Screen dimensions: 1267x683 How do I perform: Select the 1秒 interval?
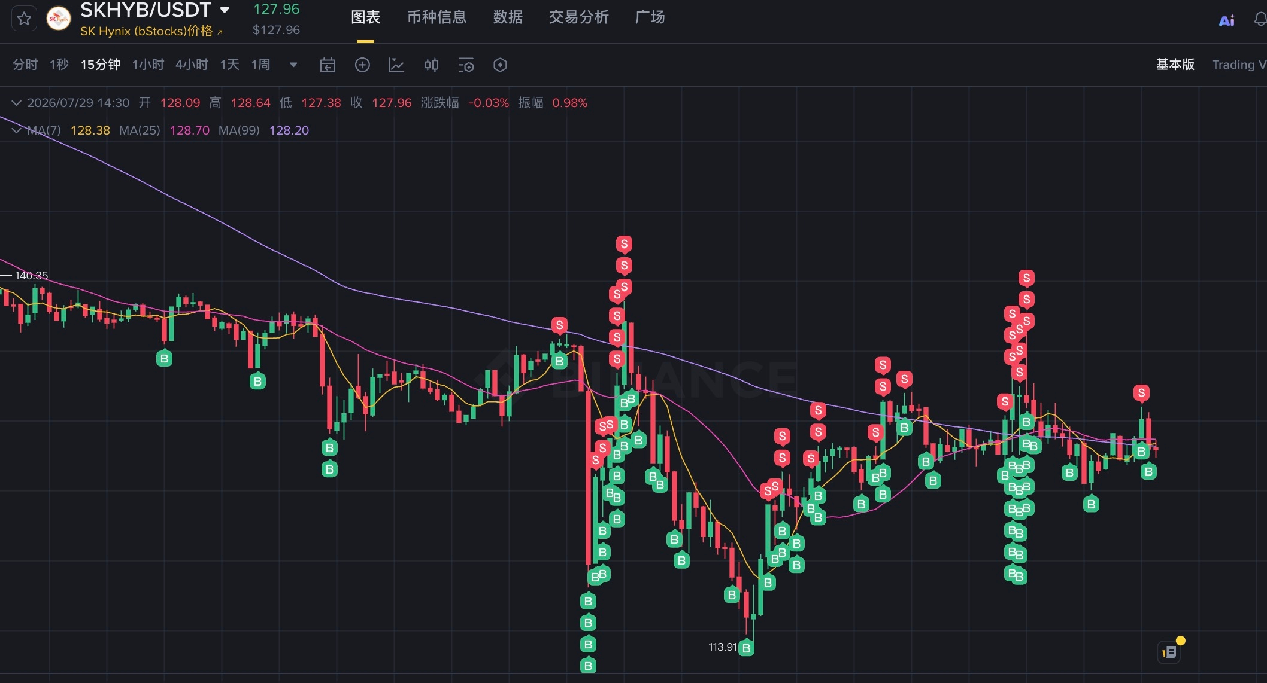point(59,65)
